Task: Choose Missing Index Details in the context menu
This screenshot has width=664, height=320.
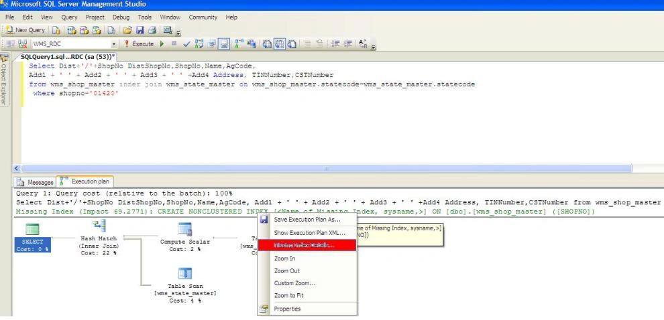Action: (307, 245)
